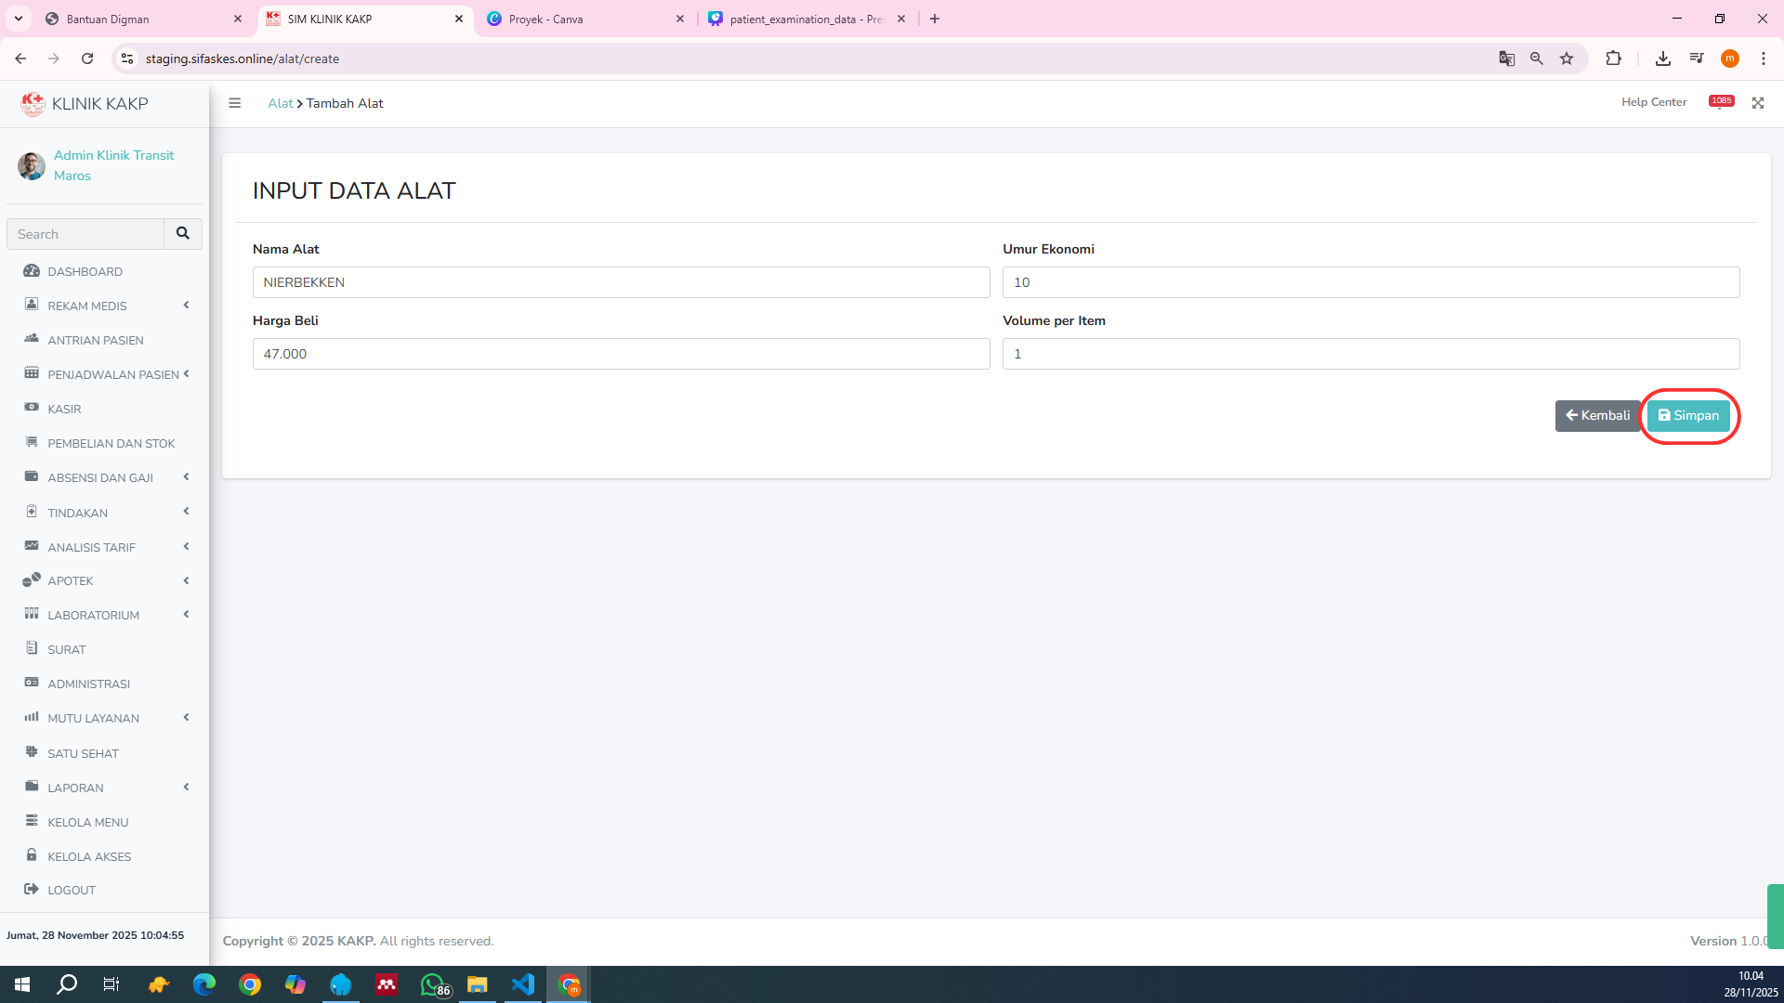
Task: Click the Alat breadcrumb link
Action: click(x=280, y=103)
